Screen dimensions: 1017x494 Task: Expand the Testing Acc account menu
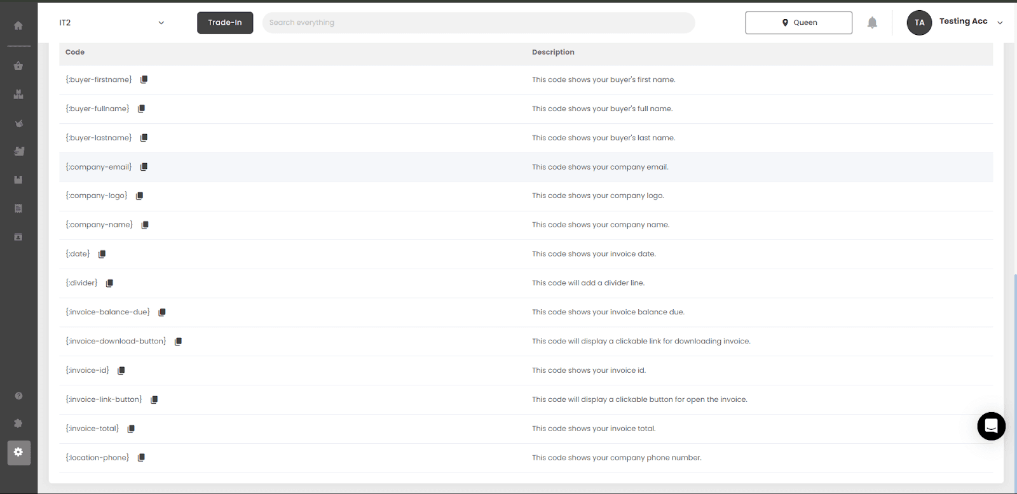(1000, 23)
